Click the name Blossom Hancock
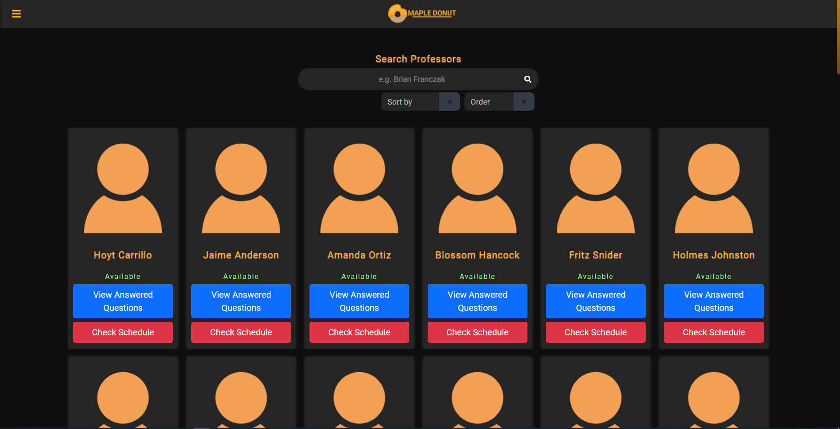Viewport: 840px width, 429px height. pos(478,255)
